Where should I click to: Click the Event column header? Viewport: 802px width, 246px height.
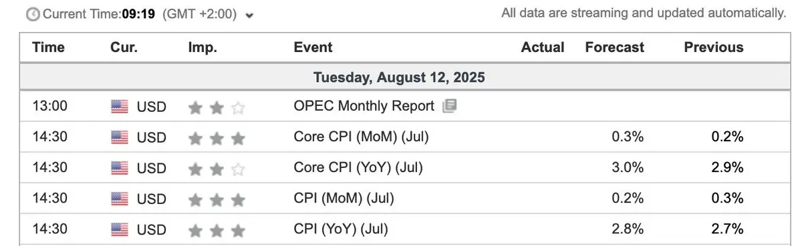tap(313, 47)
